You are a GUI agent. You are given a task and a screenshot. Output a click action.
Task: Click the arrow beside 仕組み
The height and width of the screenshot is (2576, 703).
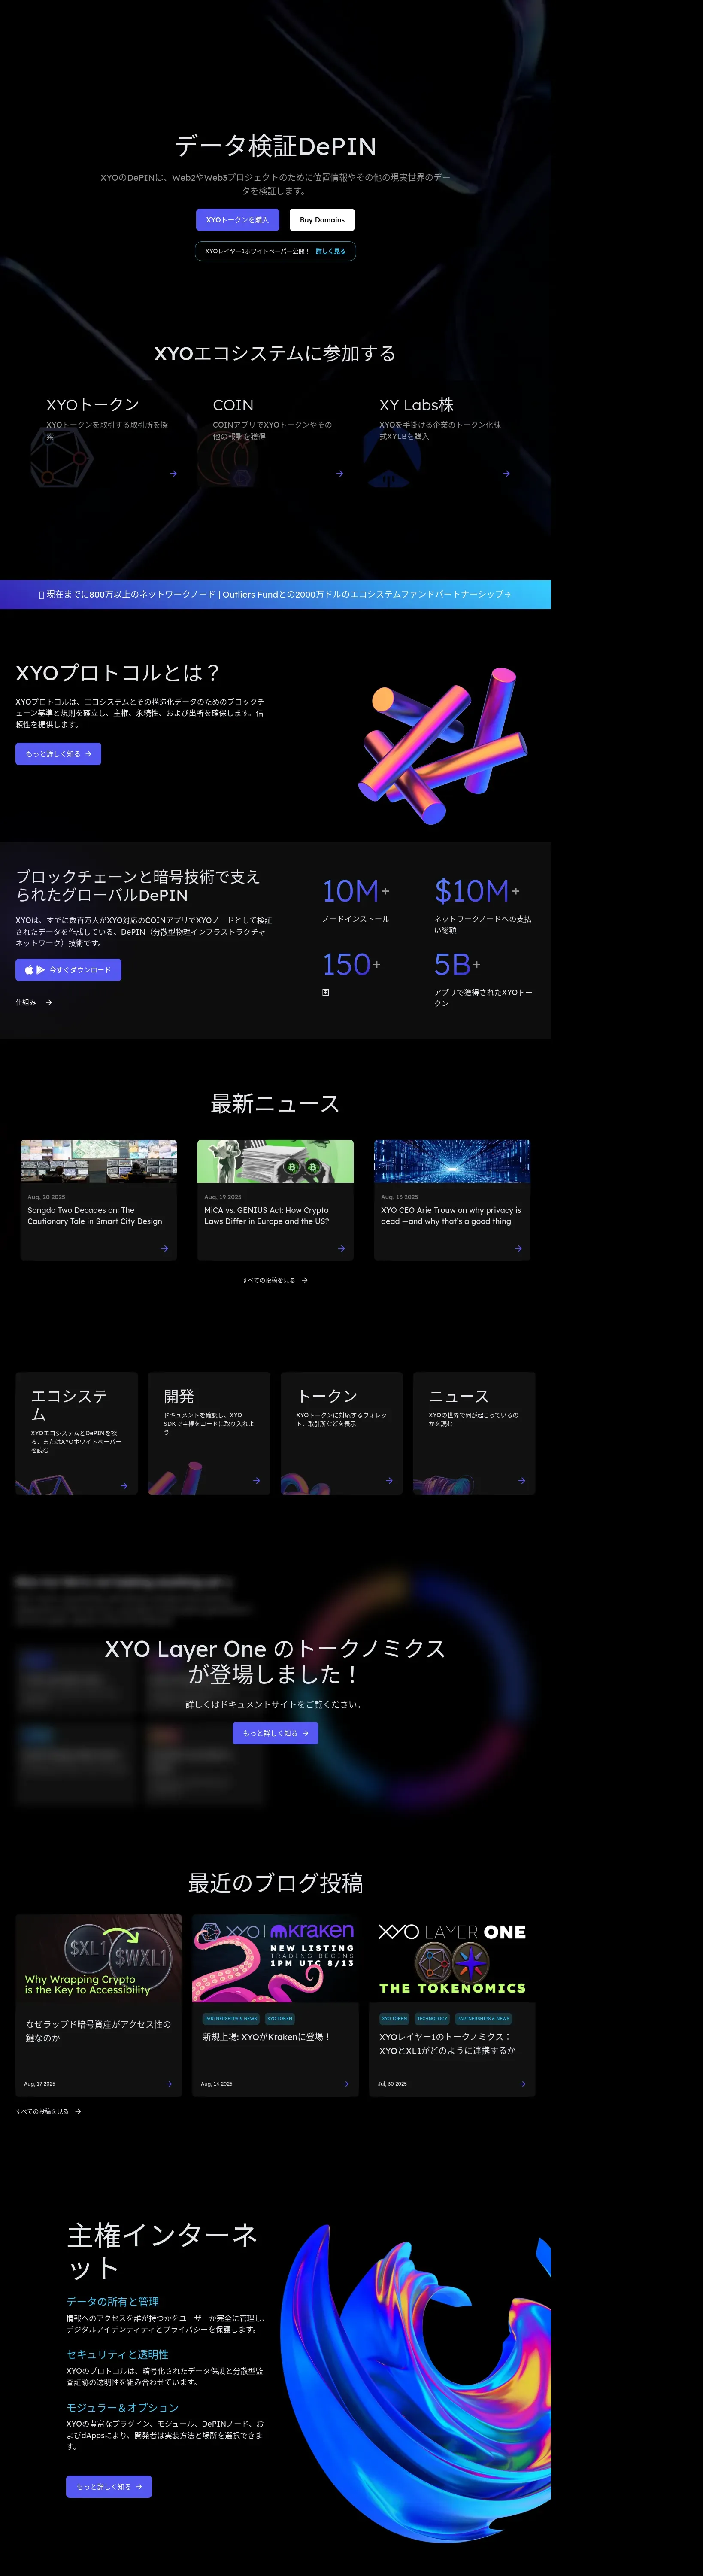pos(49,1002)
